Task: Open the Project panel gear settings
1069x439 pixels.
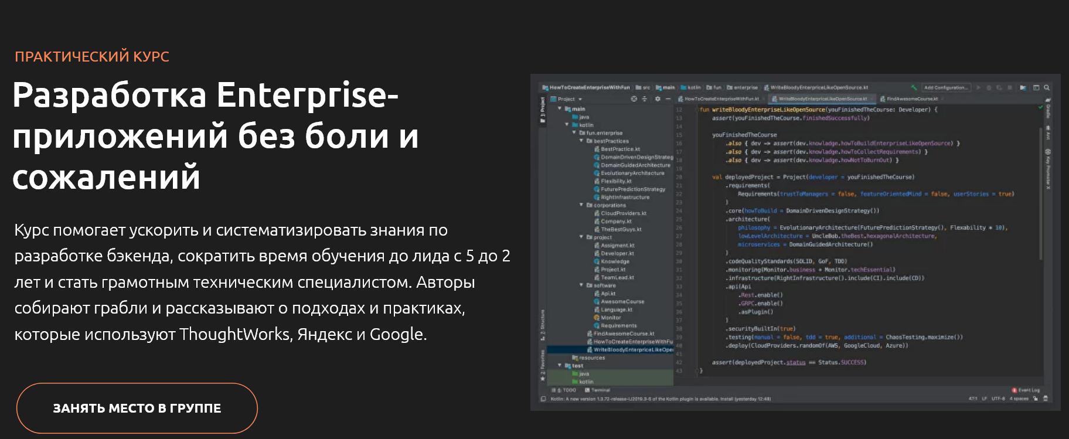Action: (657, 99)
